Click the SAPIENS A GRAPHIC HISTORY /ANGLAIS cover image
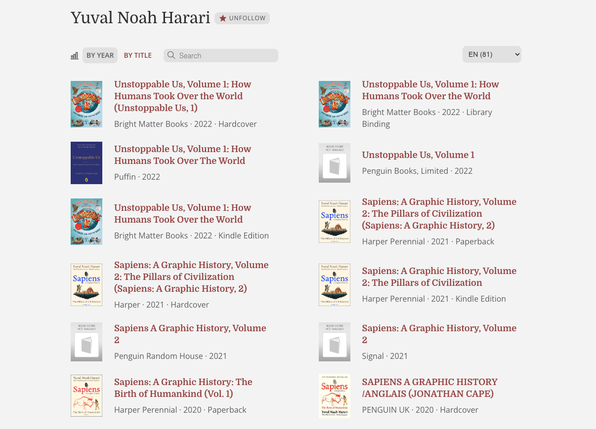The height and width of the screenshot is (429, 596). pos(335,395)
